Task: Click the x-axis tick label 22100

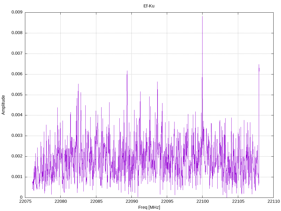Action: (x=203, y=201)
